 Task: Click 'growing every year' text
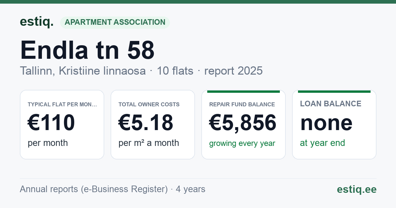tap(242, 144)
